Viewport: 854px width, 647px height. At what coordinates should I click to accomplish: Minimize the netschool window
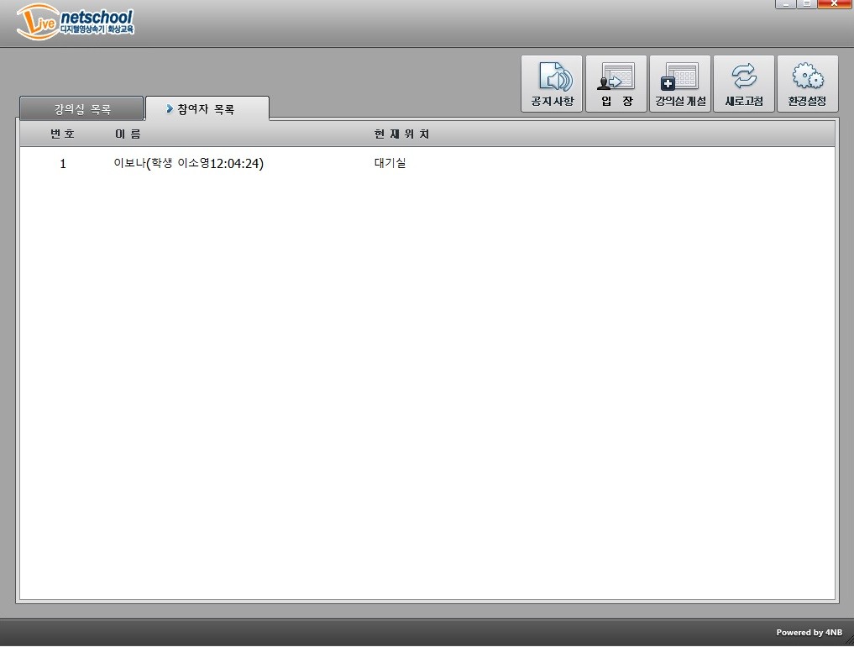coord(784,4)
